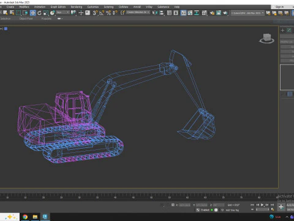Image resolution: width=294 pixels, height=221 pixels.
Task: Switch to Selection ribbon tab
Action: (6, 18)
